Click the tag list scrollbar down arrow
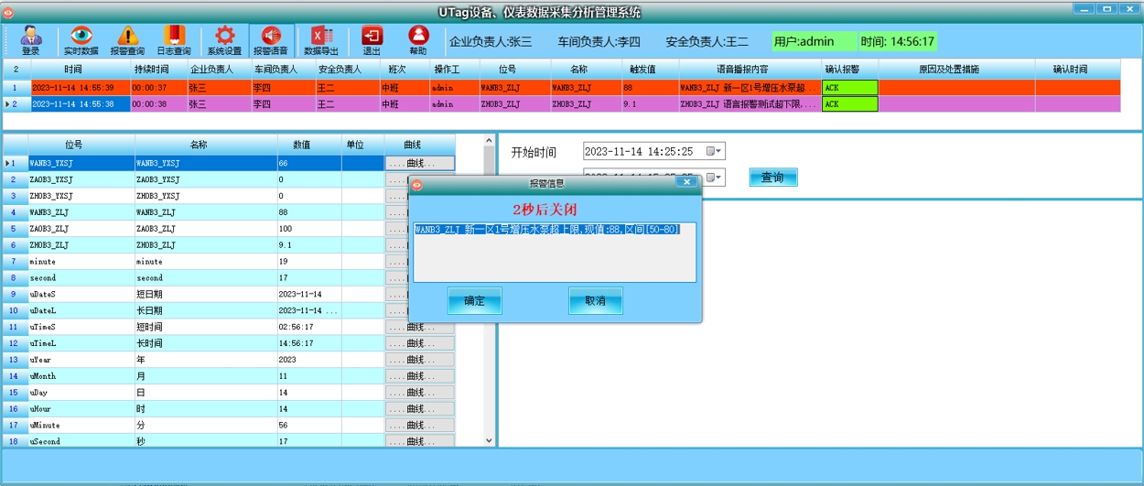This screenshot has height=486, width=1144. [x=488, y=440]
